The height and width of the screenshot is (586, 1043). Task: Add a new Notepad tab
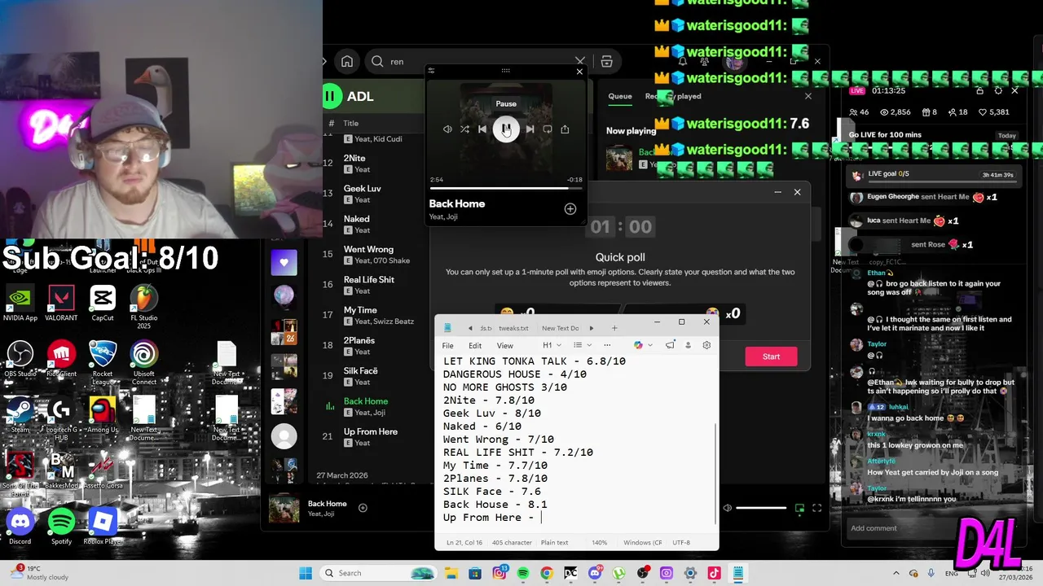point(614,328)
